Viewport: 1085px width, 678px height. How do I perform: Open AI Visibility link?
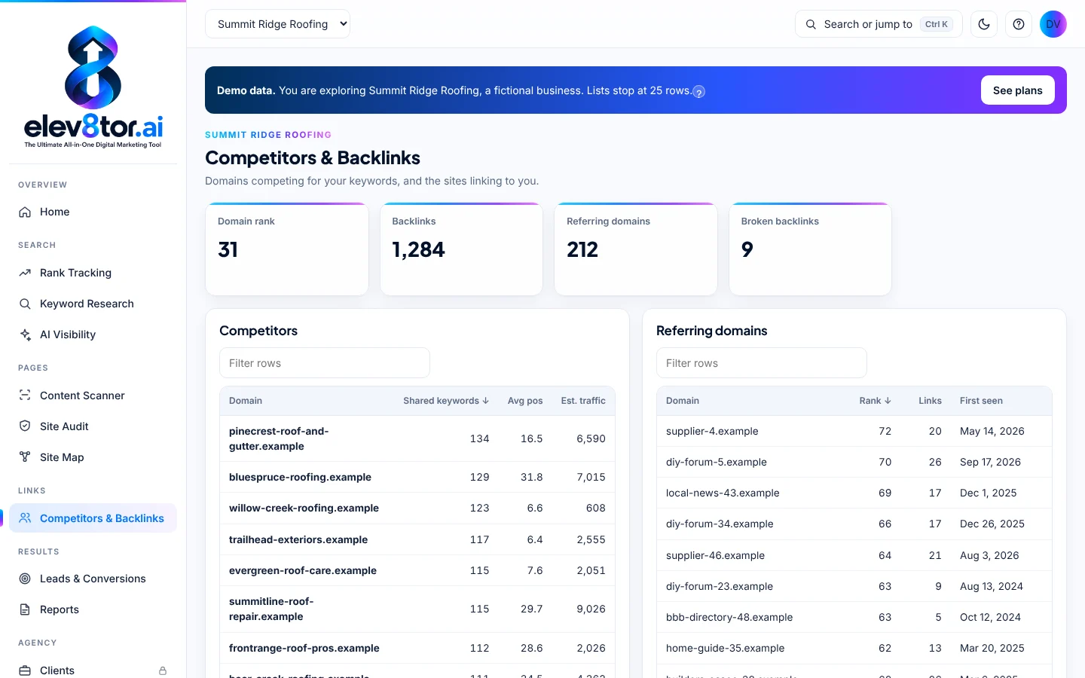(93, 334)
